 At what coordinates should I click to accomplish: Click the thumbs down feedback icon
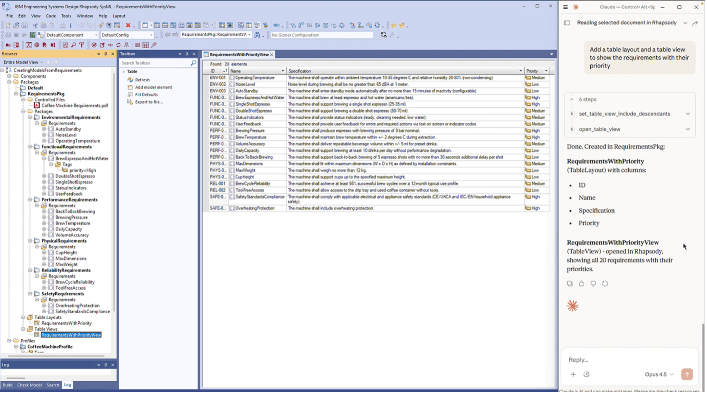tap(593, 283)
